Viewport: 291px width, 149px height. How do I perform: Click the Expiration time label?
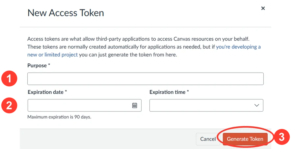tap(169, 92)
